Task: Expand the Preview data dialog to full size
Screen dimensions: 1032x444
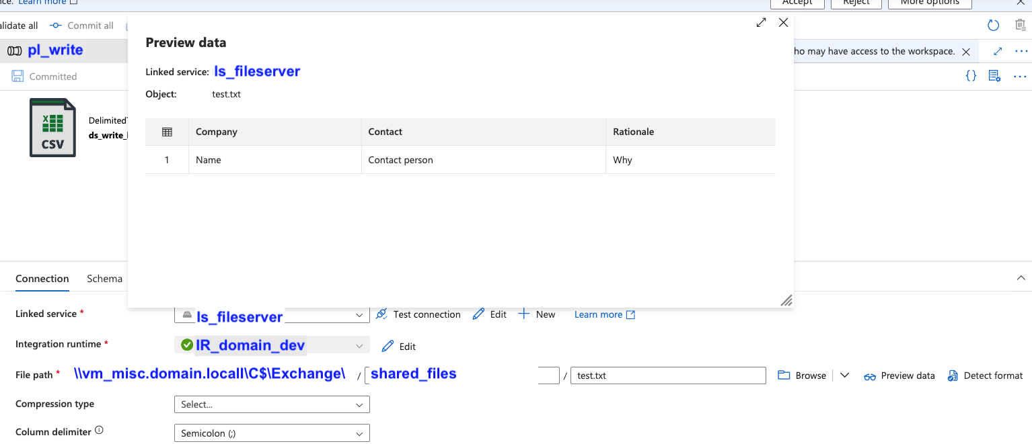Action: click(x=761, y=23)
